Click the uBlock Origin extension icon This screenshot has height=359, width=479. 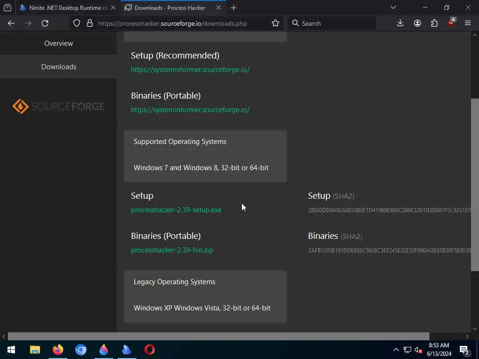(451, 22)
